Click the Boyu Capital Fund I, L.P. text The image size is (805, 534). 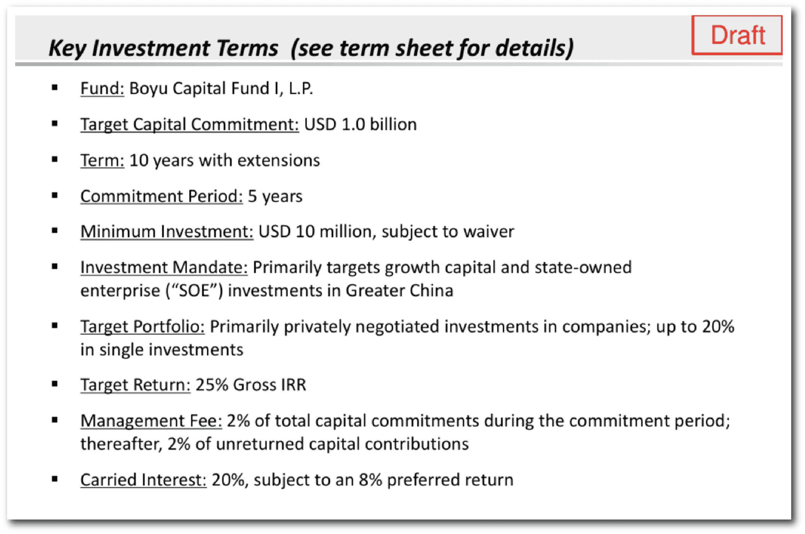(x=221, y=88)
